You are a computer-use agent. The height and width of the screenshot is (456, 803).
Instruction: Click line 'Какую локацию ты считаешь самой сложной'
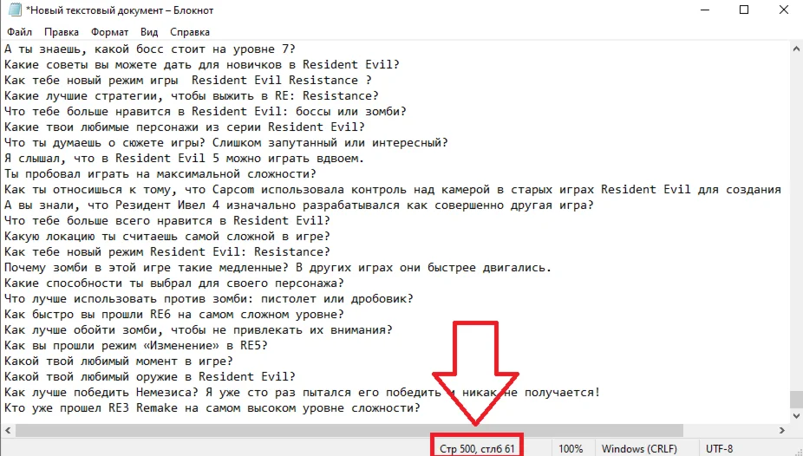point(167,237)
